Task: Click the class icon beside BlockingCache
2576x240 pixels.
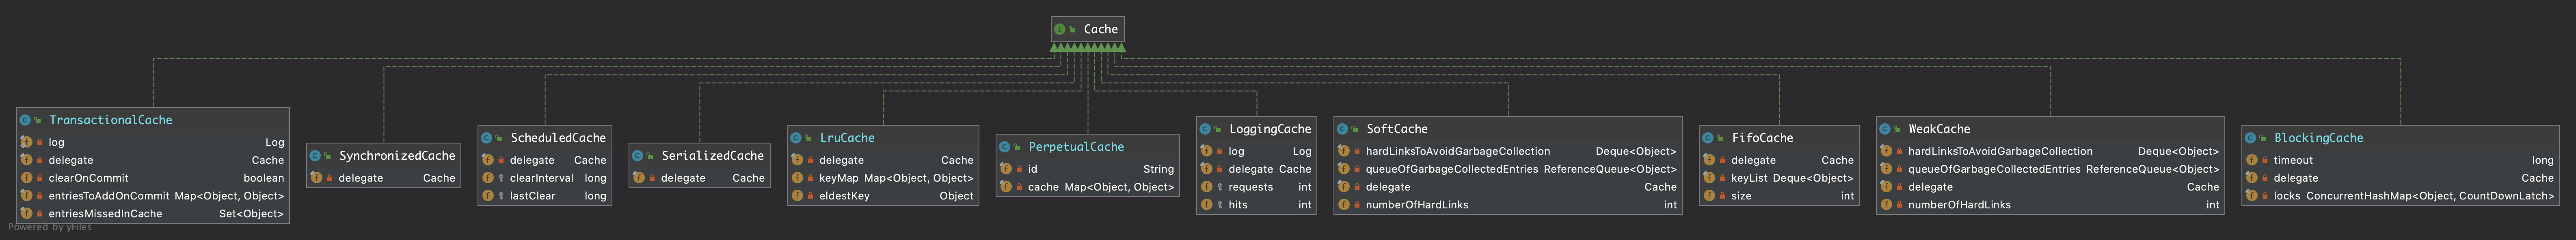Action: click(2250, 138)
